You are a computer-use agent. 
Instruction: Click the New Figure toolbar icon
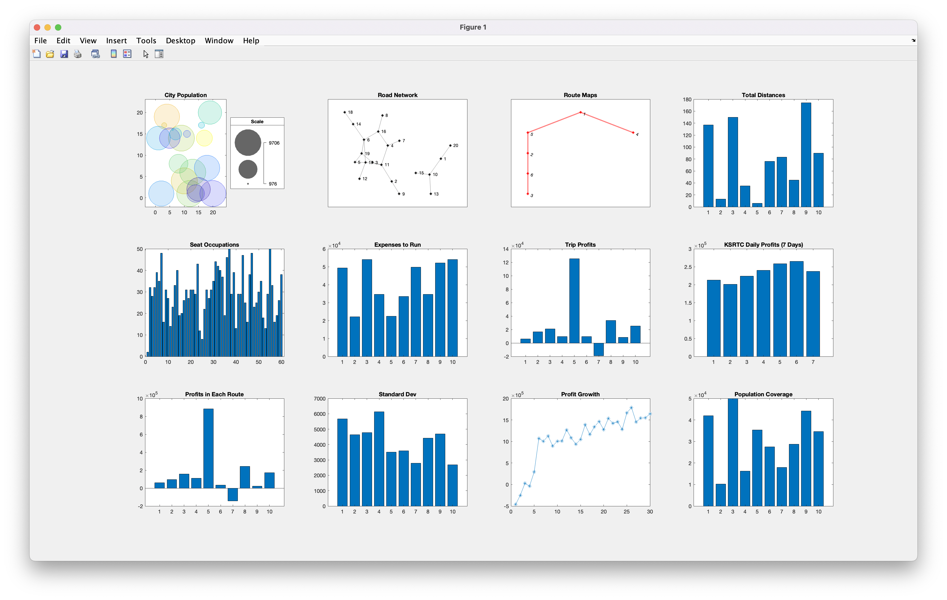coord(36,54)
